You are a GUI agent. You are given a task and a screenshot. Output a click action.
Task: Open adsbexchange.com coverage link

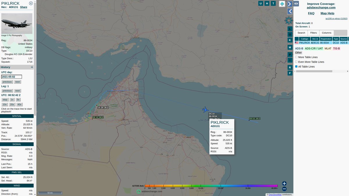[321, 8]
